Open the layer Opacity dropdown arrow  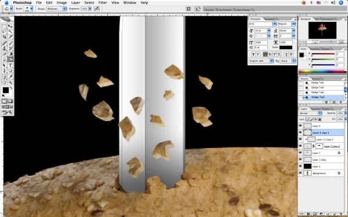pos(345,113)
